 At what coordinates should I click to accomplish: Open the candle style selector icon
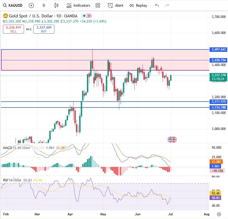[x=57, y=5]
